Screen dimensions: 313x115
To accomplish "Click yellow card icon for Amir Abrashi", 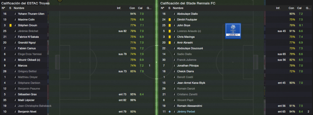I will (169, 43).
